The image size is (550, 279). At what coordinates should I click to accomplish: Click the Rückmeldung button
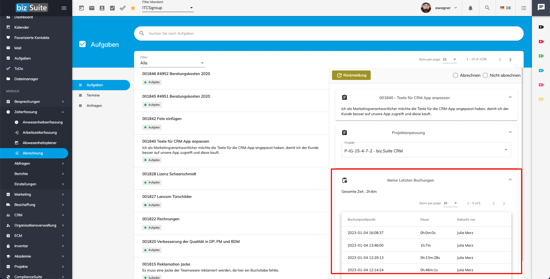point(351,75)
